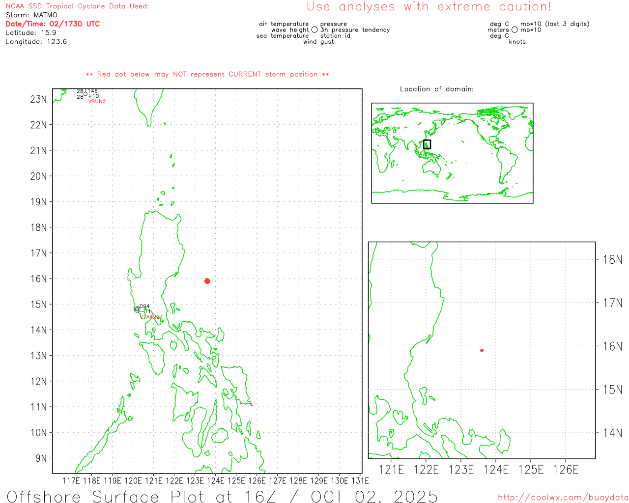Click the station model legend circle near wave height
This screenshot has width=629, height=503.
pos(314,30)
